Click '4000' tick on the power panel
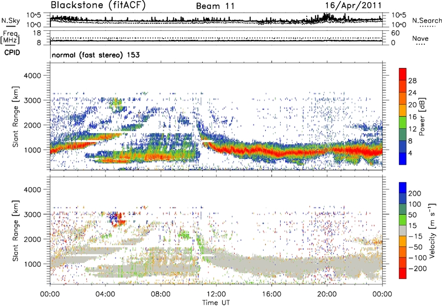Viewport: 442px width, 306px height. pyautogui.click(x=32, y=76)
